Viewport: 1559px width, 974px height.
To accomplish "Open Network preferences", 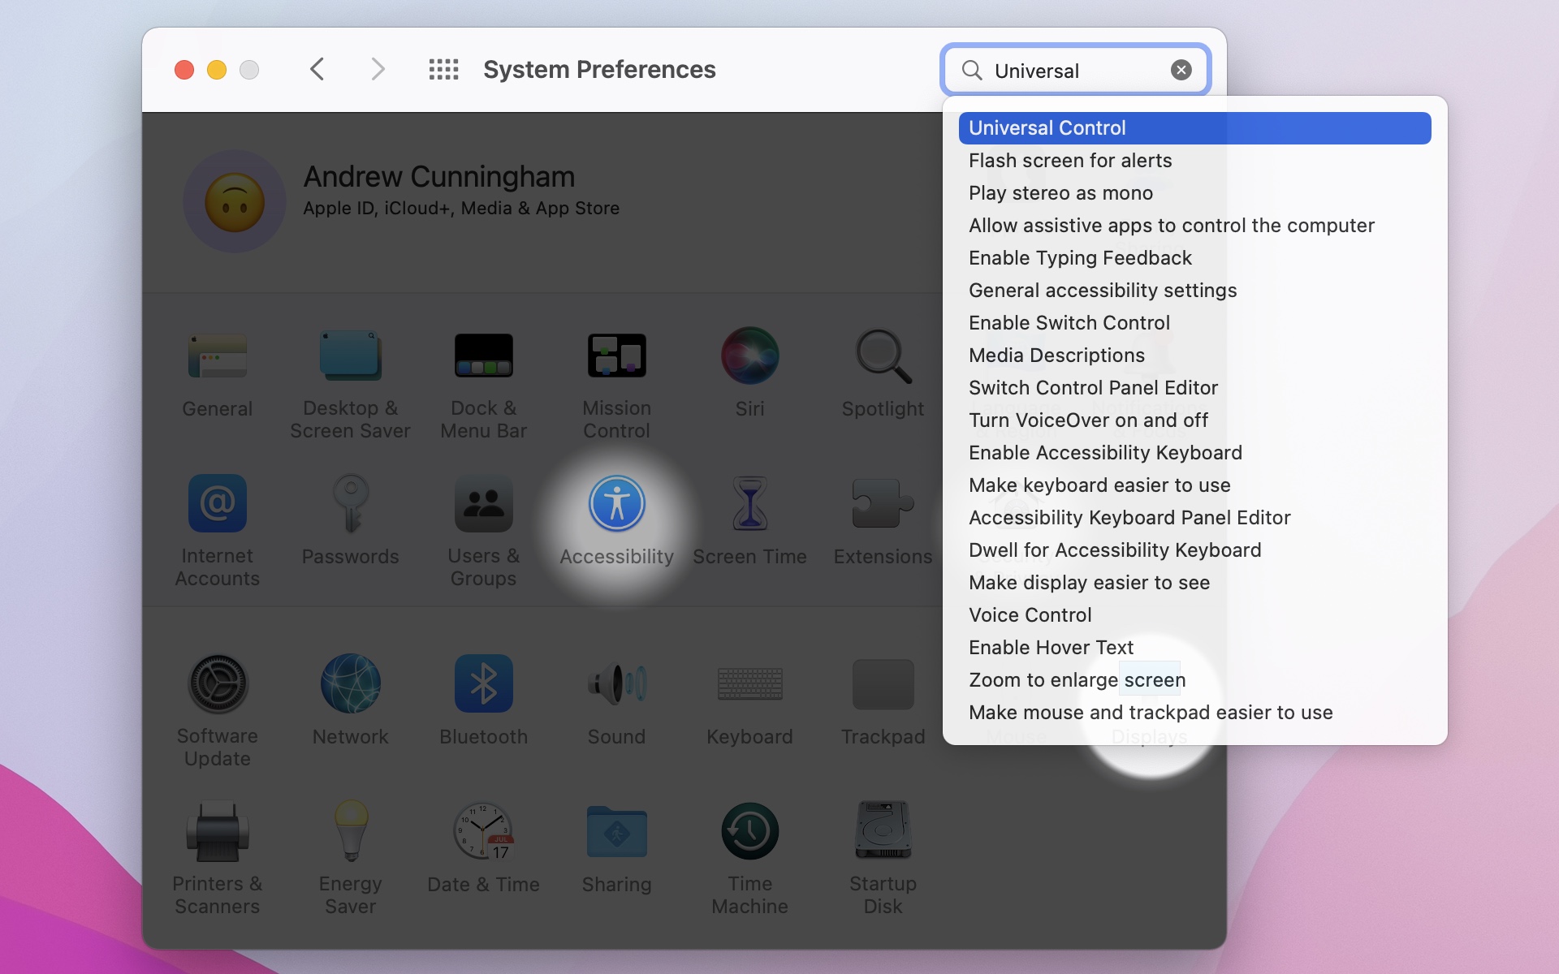I will click(350, 683).
